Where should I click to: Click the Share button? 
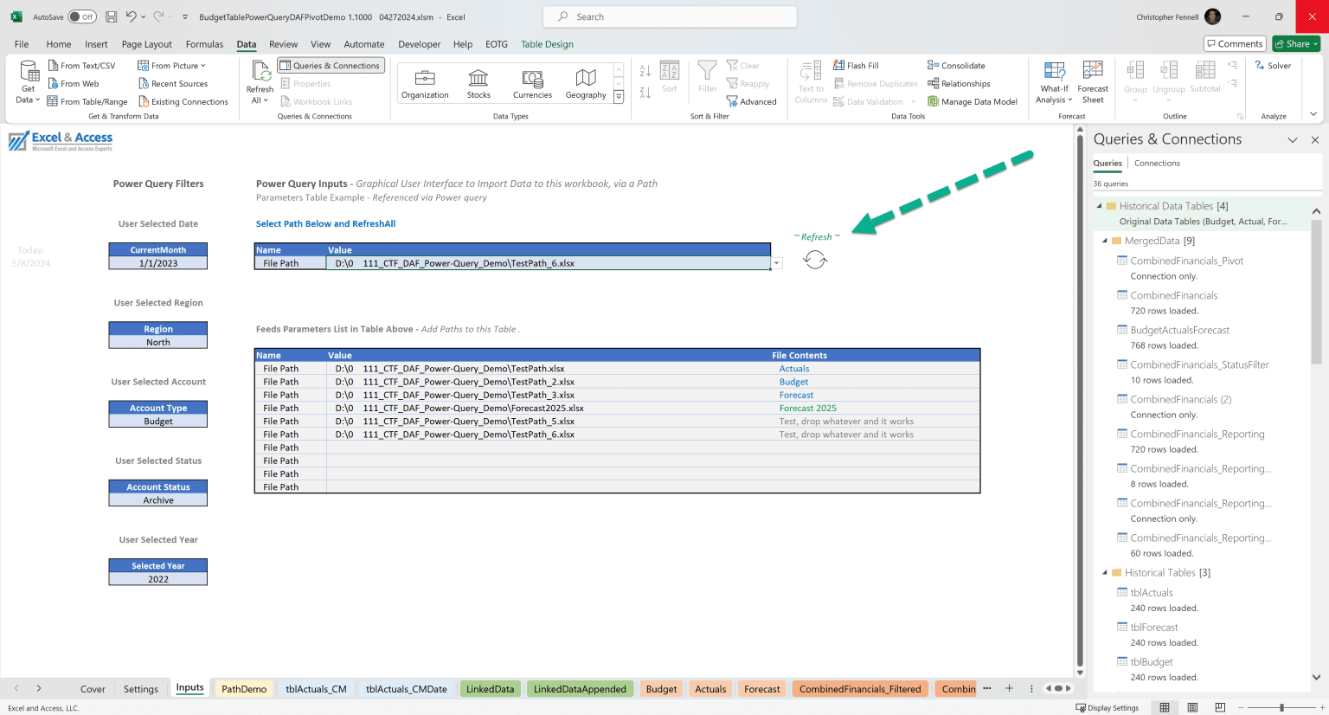point(1295,43)
